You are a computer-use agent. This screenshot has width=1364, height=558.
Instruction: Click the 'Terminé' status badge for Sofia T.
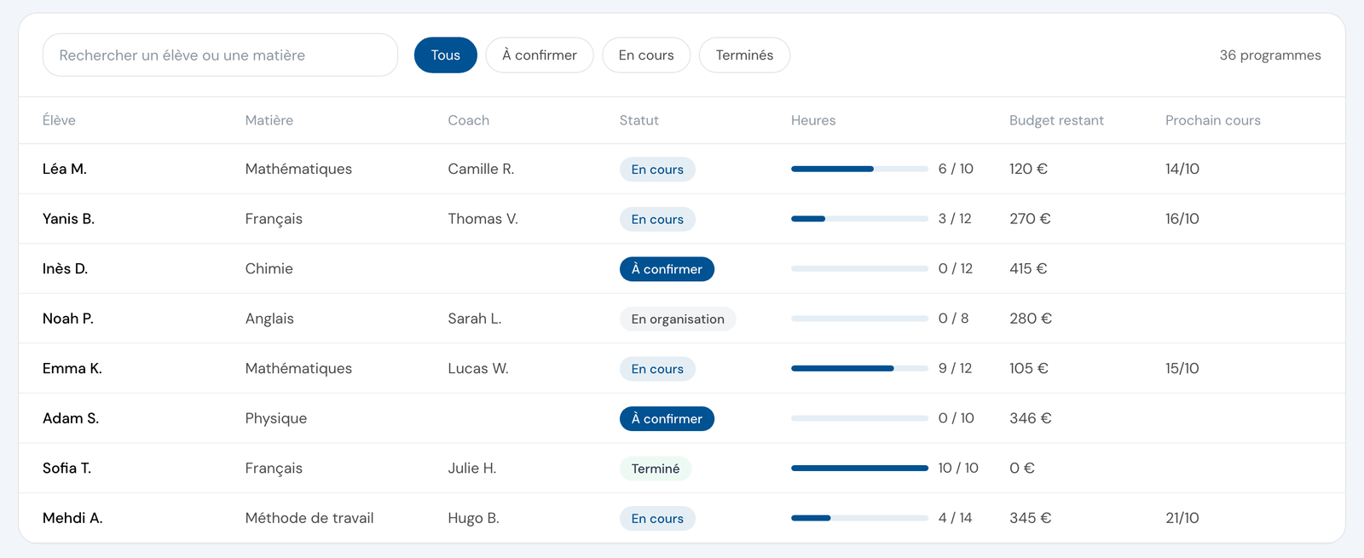point(656,469)
